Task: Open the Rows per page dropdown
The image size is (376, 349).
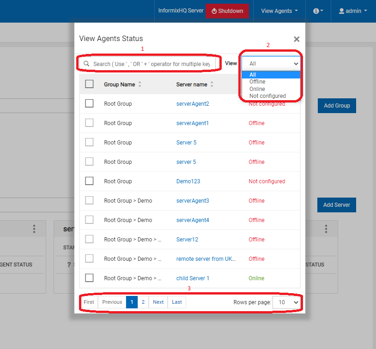Action: click(286, 302)
